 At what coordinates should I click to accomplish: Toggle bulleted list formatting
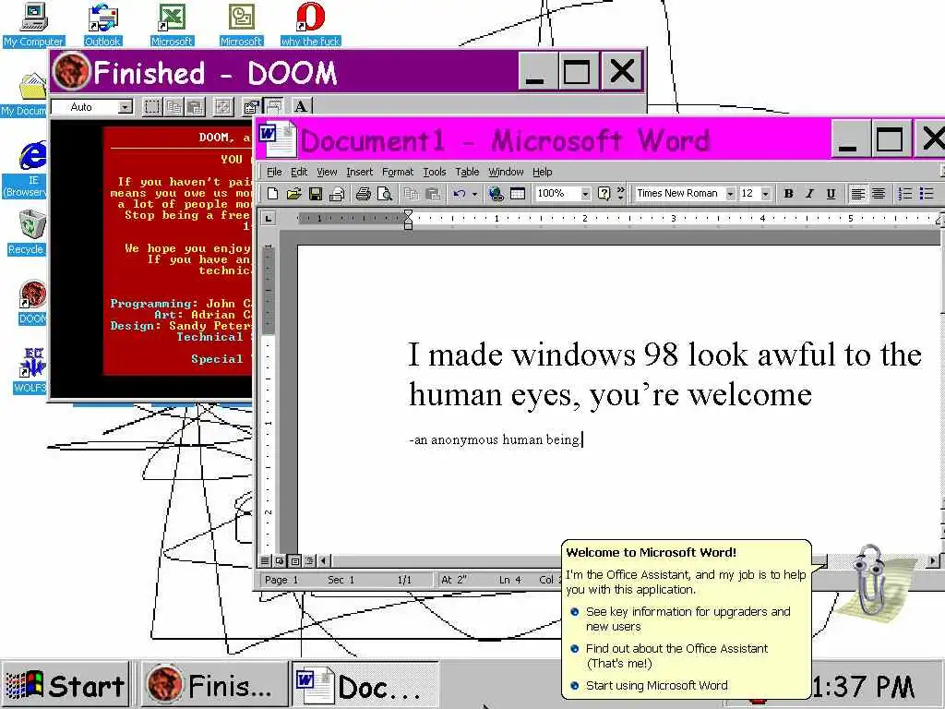point(927,194)
